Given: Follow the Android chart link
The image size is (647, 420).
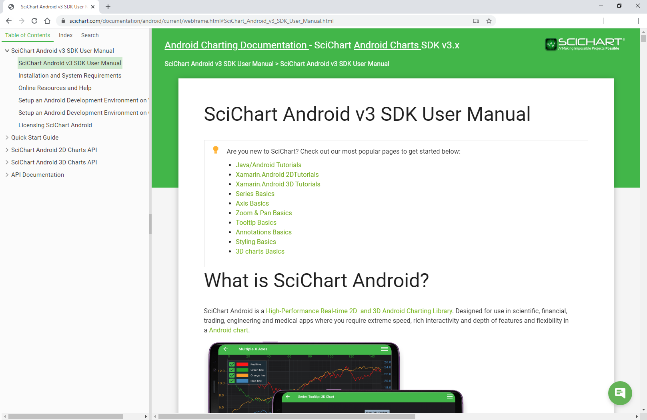Looking at the screenshot, I should click(x=228, y=330).
